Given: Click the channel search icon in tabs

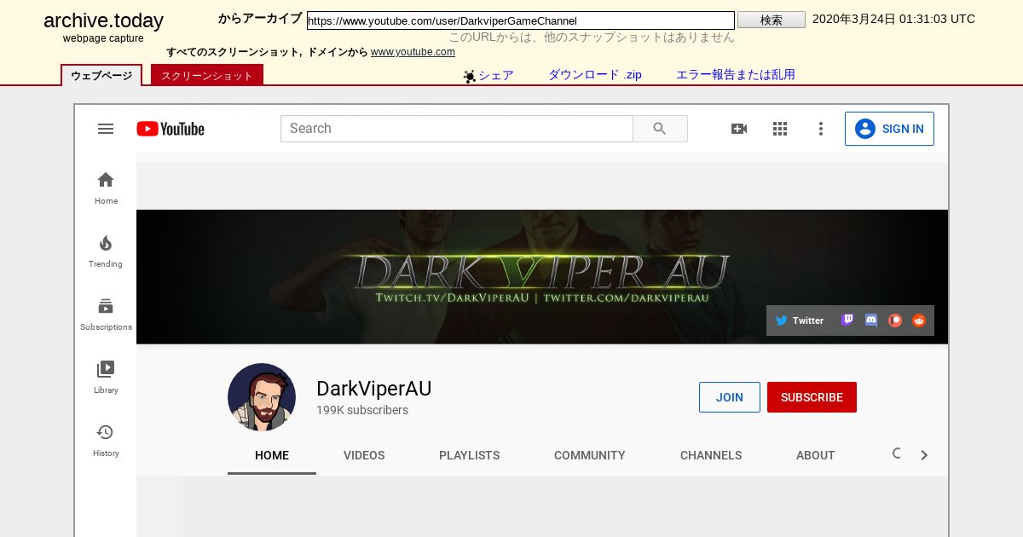Looking at the screenshot, I should pos(897,454).
